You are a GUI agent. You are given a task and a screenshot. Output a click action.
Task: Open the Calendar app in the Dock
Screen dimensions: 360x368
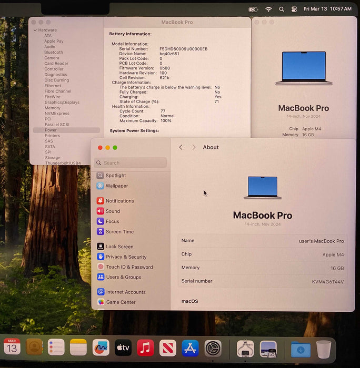tap(12, 347)
